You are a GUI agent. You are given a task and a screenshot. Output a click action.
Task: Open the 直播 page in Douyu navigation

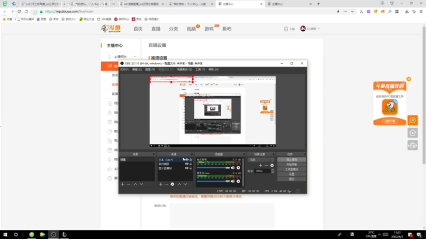tap(156, 29)
